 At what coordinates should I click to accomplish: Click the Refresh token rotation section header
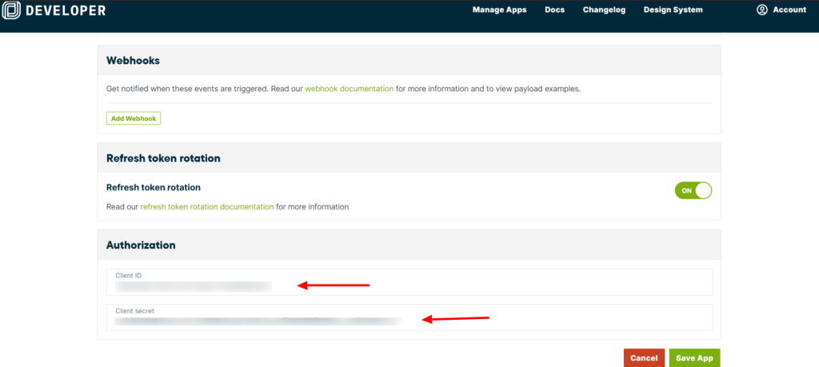(x=163, y=158)
